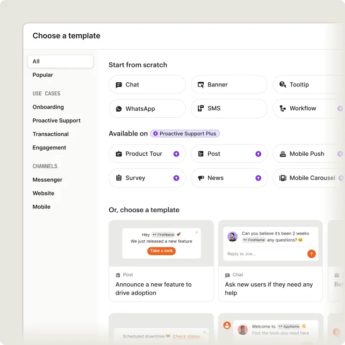The width and height of the screenshot is (345, 345).
Task: Click the upgrade arrow badge on Post
Action: point(258,154)
